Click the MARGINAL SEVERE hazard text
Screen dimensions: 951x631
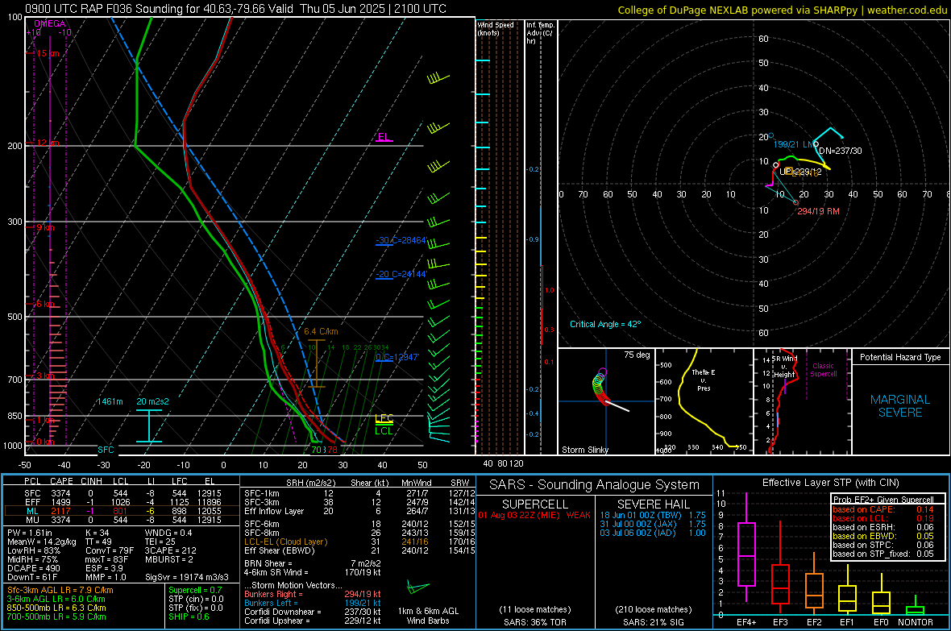[900, 406]
